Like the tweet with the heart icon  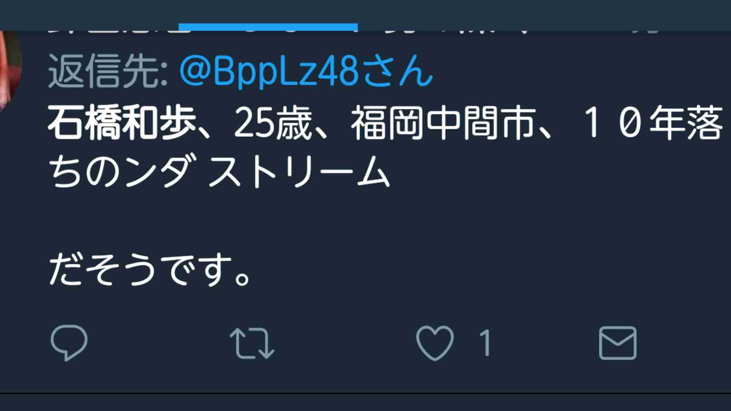pos(435,343)
